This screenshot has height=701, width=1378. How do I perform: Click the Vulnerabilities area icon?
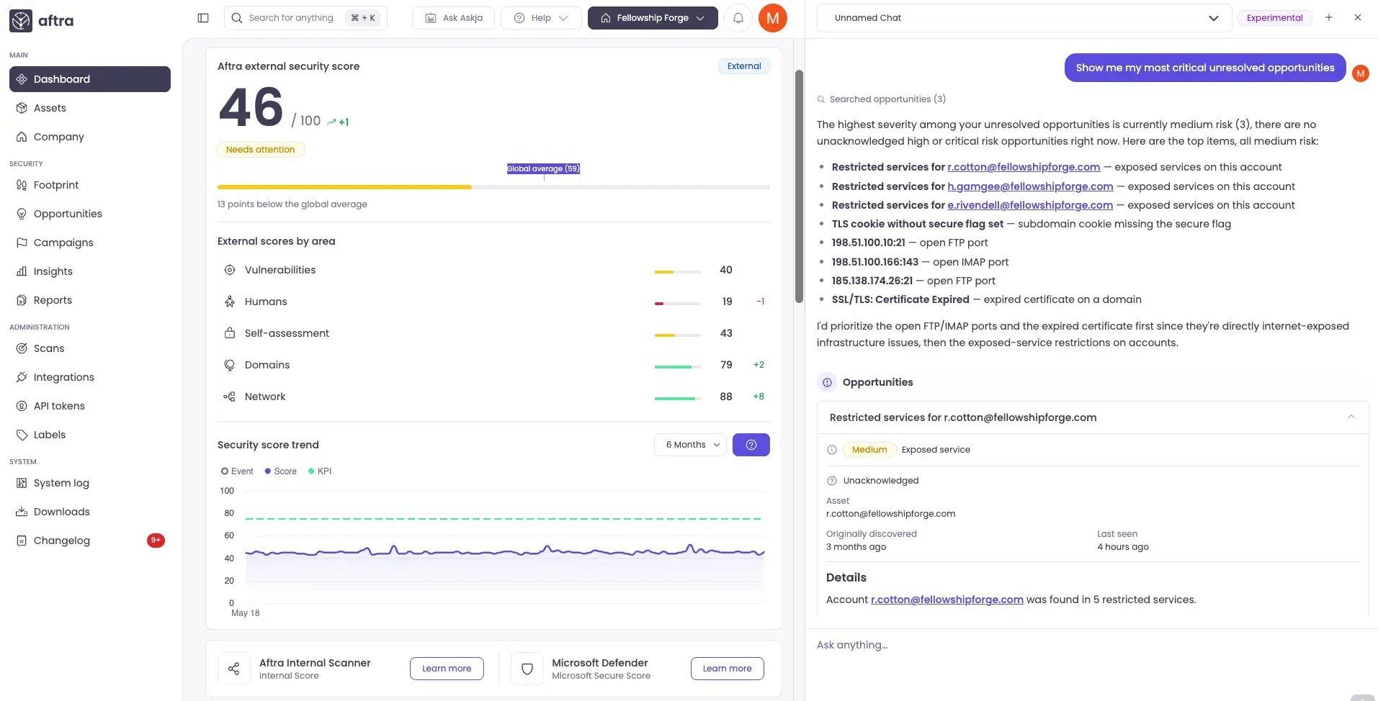(230, 270)
